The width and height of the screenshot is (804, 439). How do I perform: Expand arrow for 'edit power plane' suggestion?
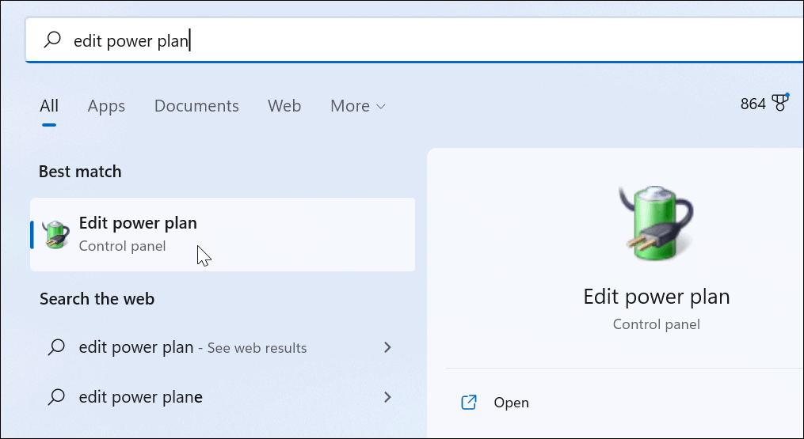pyautogui.click(x=387, y=397)
